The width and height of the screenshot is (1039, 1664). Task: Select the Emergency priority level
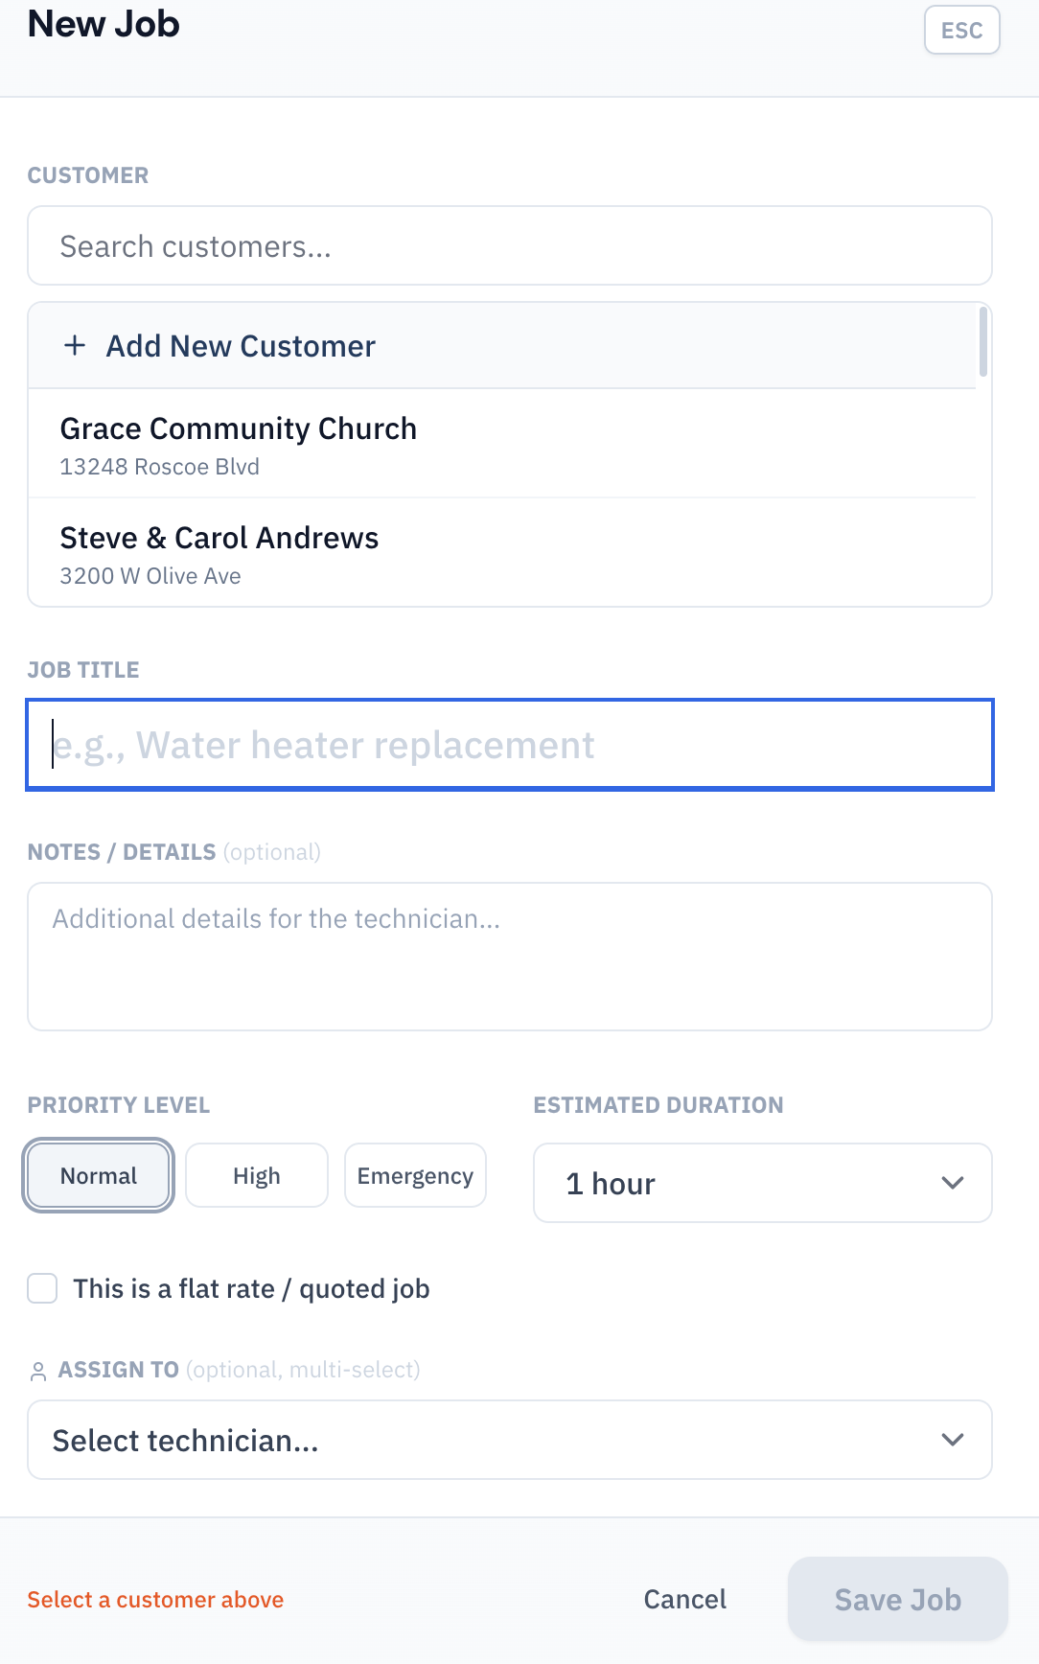click(415, 1174)
